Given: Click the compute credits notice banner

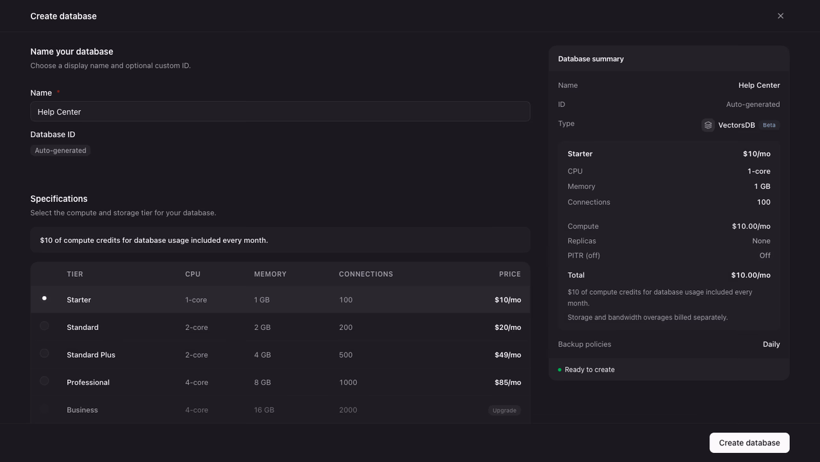Looking at the screenshot, I should coord(280,240).
